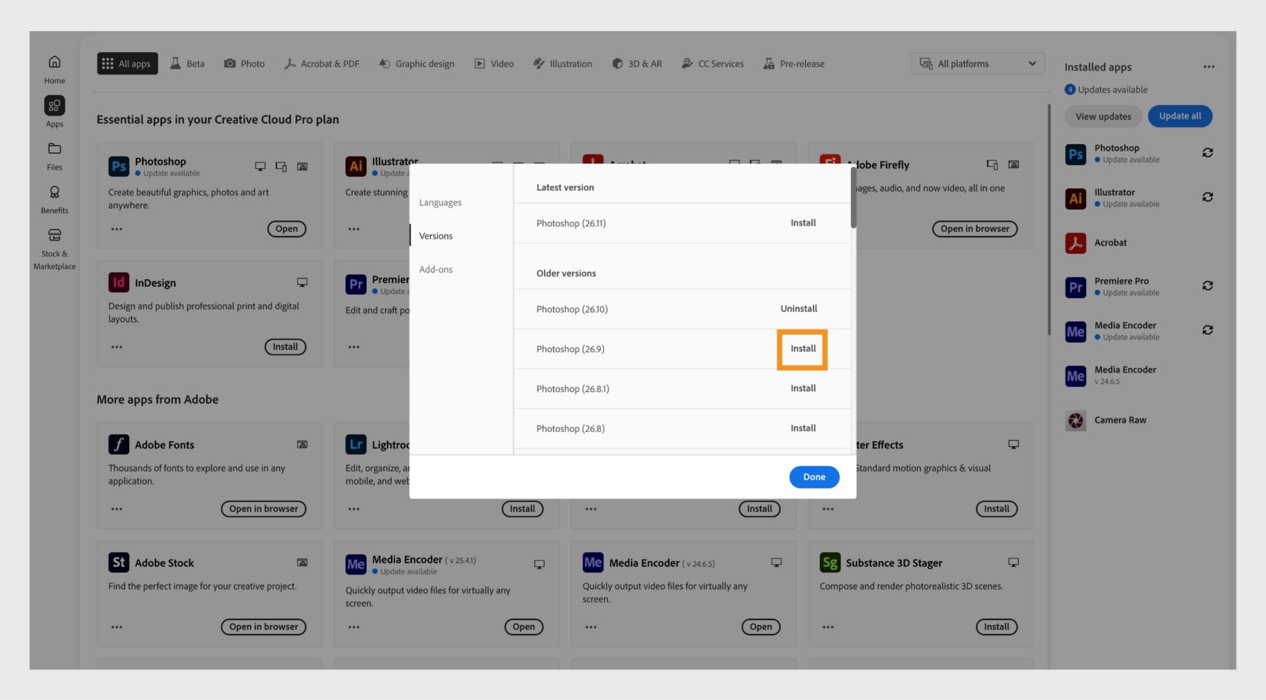Switch to the Photo category tab
The image size is (1266, 700).
tap(244, 64)
